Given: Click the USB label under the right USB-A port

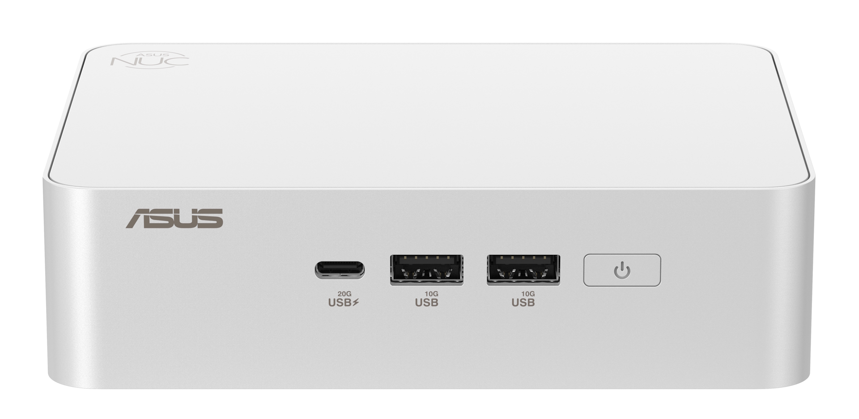Looking at the screenshot, I should point(523,303).
